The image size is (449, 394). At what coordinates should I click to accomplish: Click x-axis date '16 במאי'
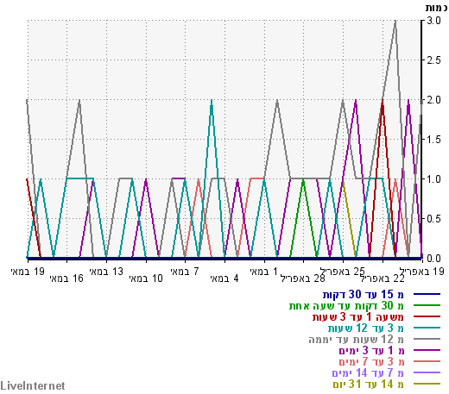[x=66, y=278]
